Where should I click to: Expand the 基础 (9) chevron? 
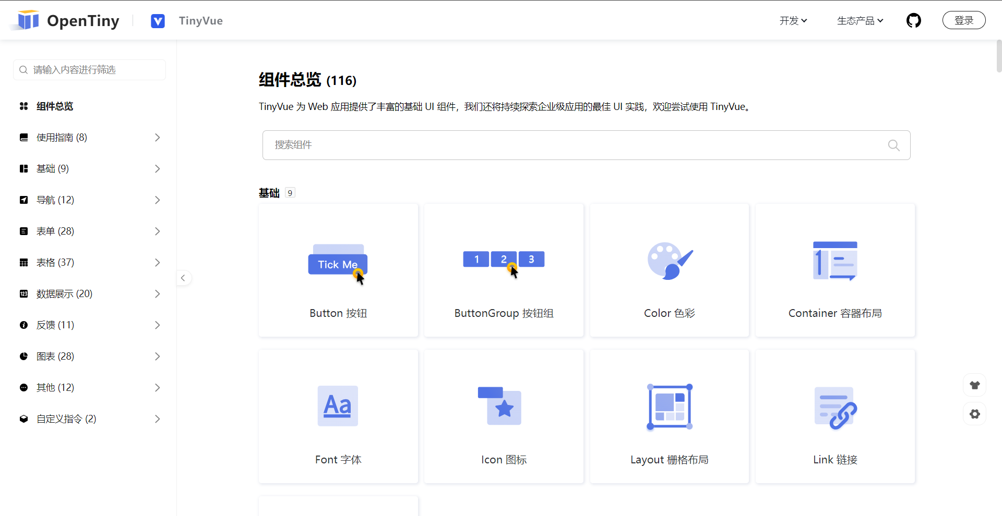[157, 169]
